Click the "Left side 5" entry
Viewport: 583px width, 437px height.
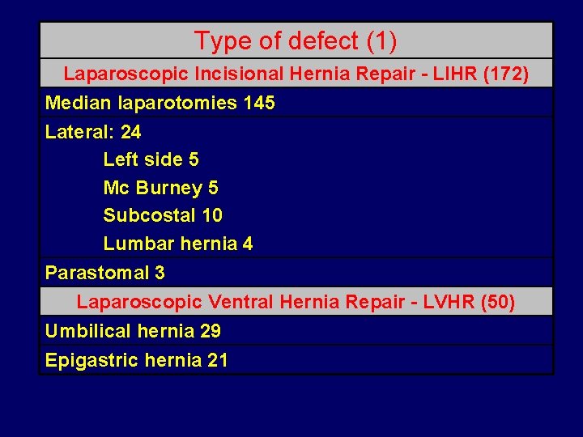point(151,160)
